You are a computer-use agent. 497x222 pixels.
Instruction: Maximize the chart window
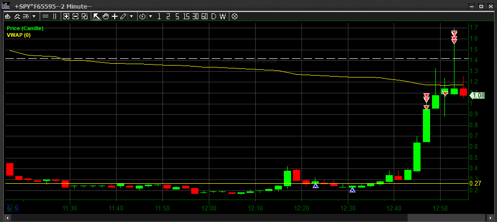481,6
